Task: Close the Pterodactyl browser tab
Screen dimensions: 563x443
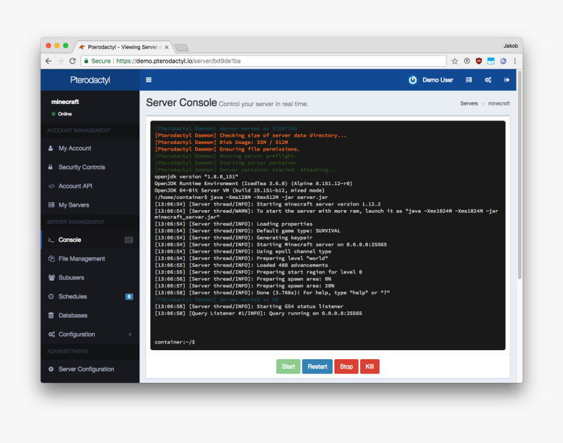Action: pyautogui.click(x=166, y=47)
